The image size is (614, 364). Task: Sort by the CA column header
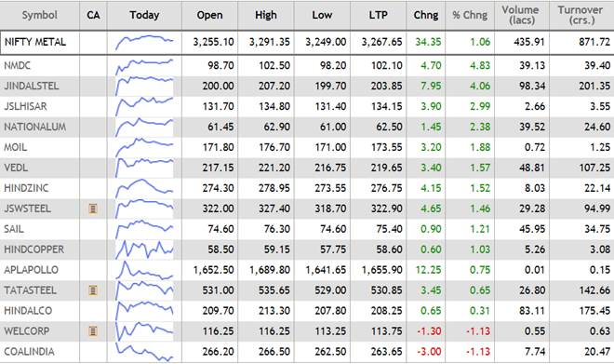(93, 15)
